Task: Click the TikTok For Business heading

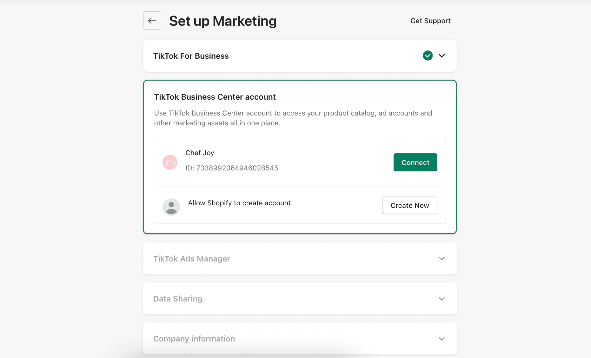Action: (191, 56)
